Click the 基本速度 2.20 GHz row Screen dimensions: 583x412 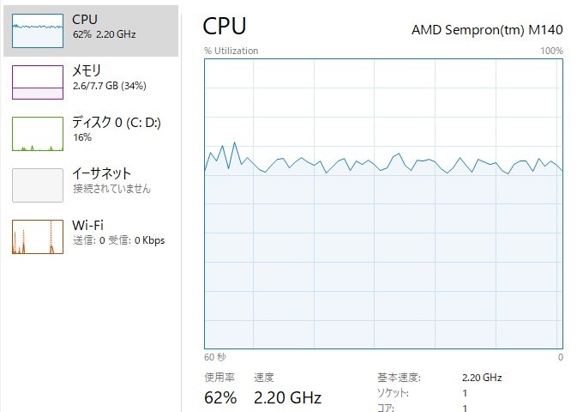[x=440, y=378]
